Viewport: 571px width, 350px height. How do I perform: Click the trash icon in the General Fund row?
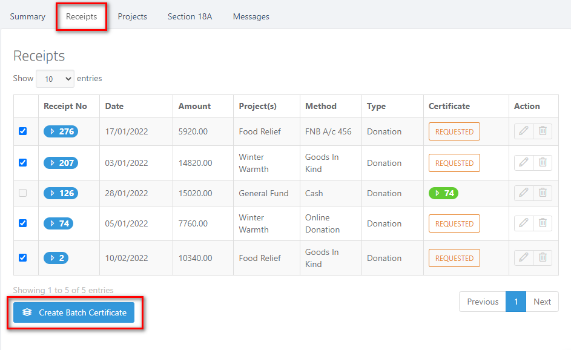point(543,193)
